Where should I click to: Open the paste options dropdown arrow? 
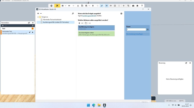coord(89,6)
